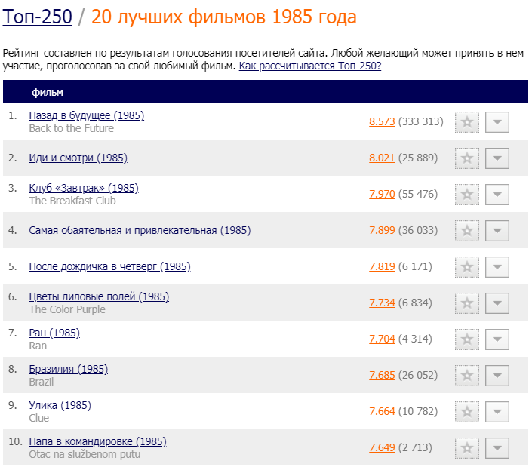Expand the dropdown for Самая обаятельная и привлекательная
This screenshot has height=470, width=532.
(x=497, y=231)
